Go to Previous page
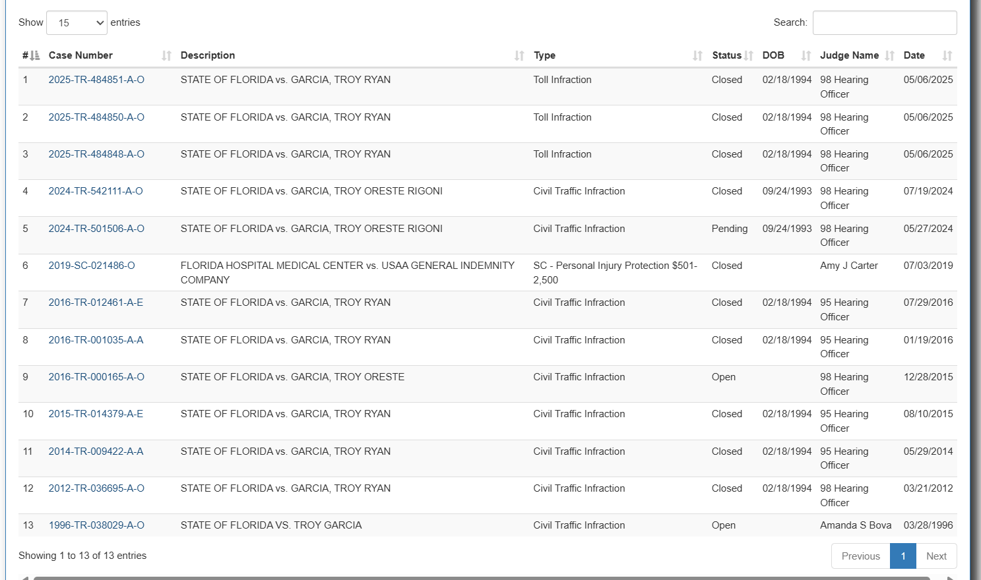 pyautogui.click(x=860, y=556)
